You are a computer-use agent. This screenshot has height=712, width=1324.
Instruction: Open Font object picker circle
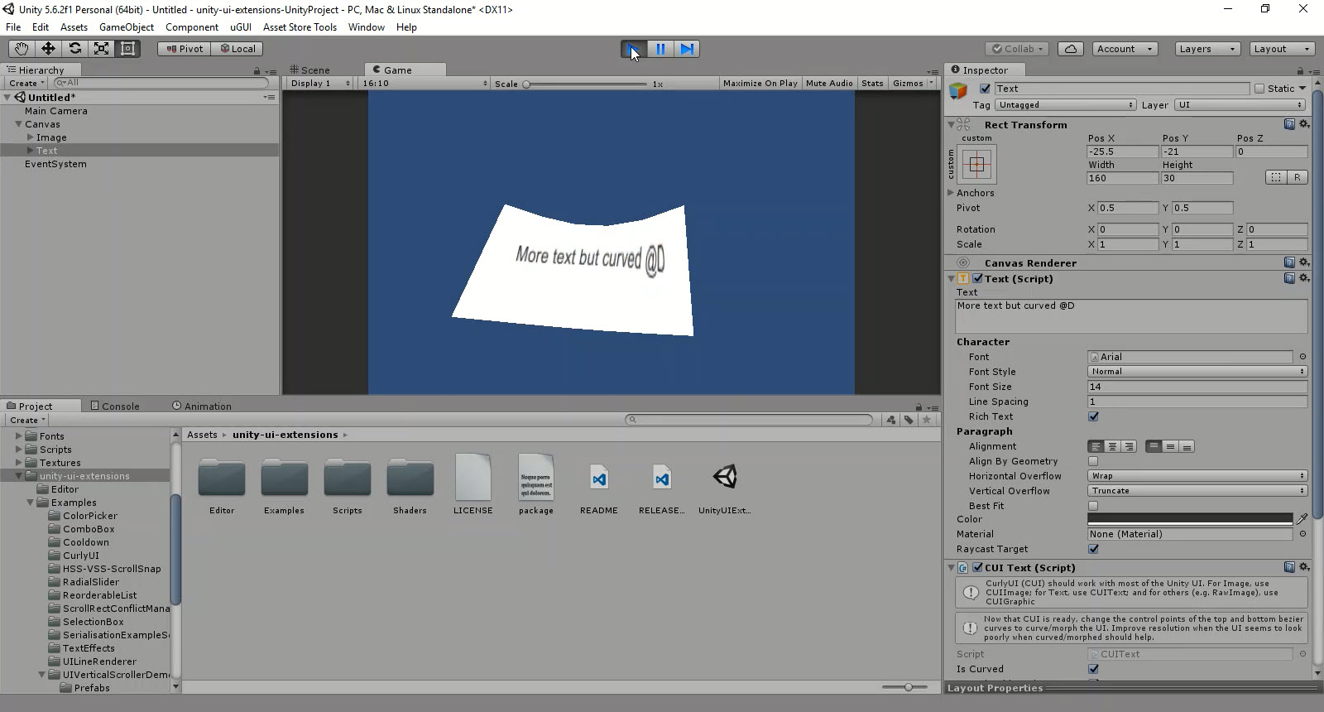tap(1302, 357)
